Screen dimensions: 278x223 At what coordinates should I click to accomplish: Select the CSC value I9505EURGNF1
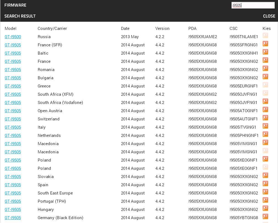click(x=243, y=86)
